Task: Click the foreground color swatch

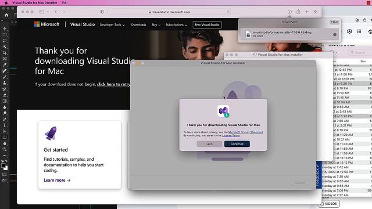Action: (3, 165)
